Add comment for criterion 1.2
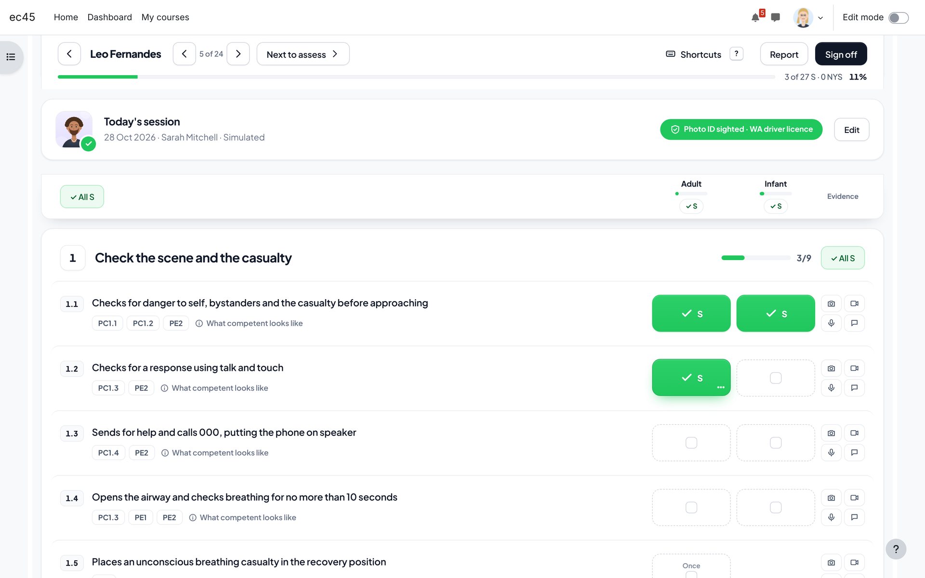Screen dimensions: 925x578 coord(854,388)
